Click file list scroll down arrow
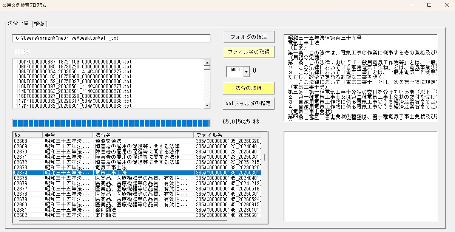The height and width of the screenshot is (232, 455). click(x=207, y=105)
